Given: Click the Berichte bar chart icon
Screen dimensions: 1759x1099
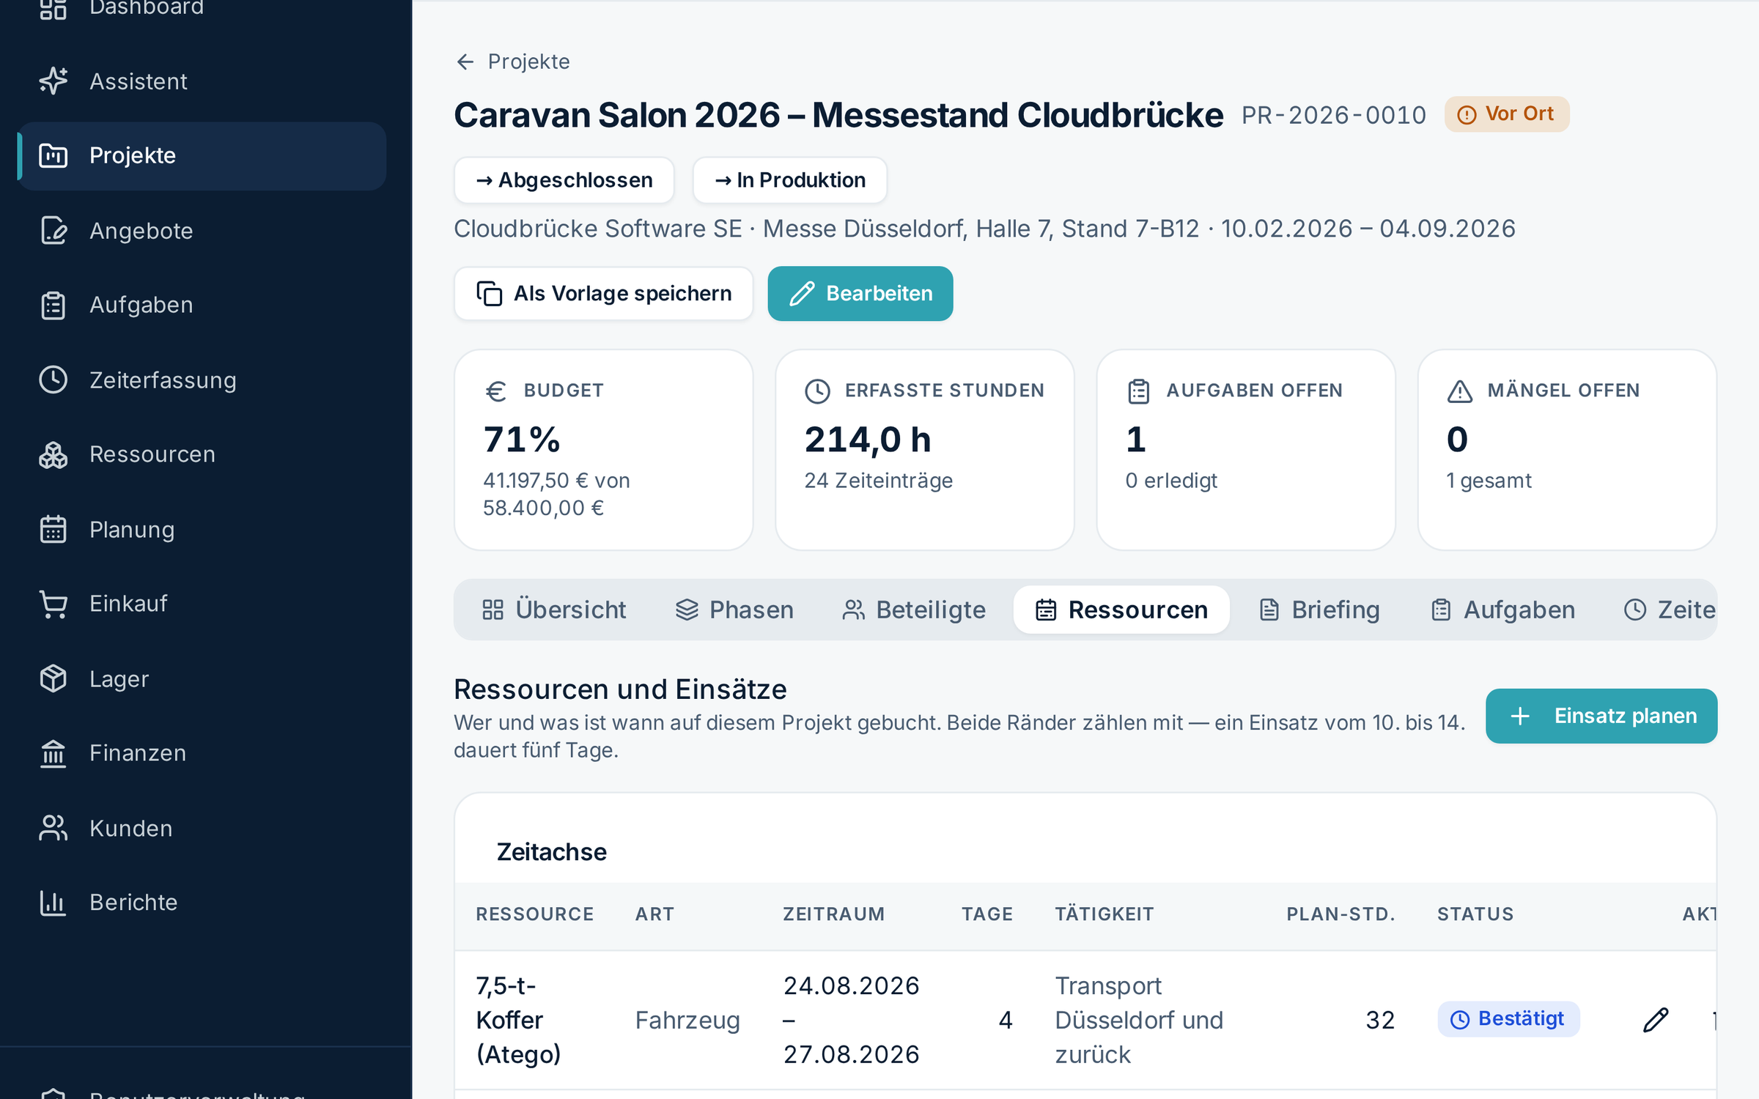Looking at the screenshot, I should click(x=54, y=903).
